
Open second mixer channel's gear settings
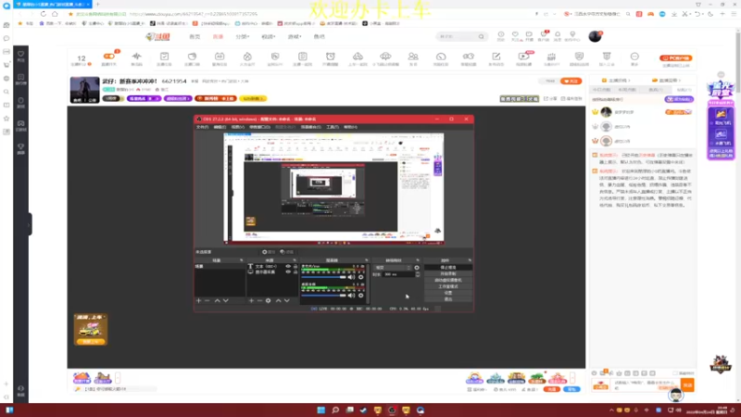(x=360, y=296)
